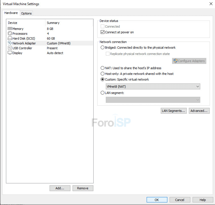Choose Host-only private network option
This screenshot has height=205, width=215.
coord(103,74)
